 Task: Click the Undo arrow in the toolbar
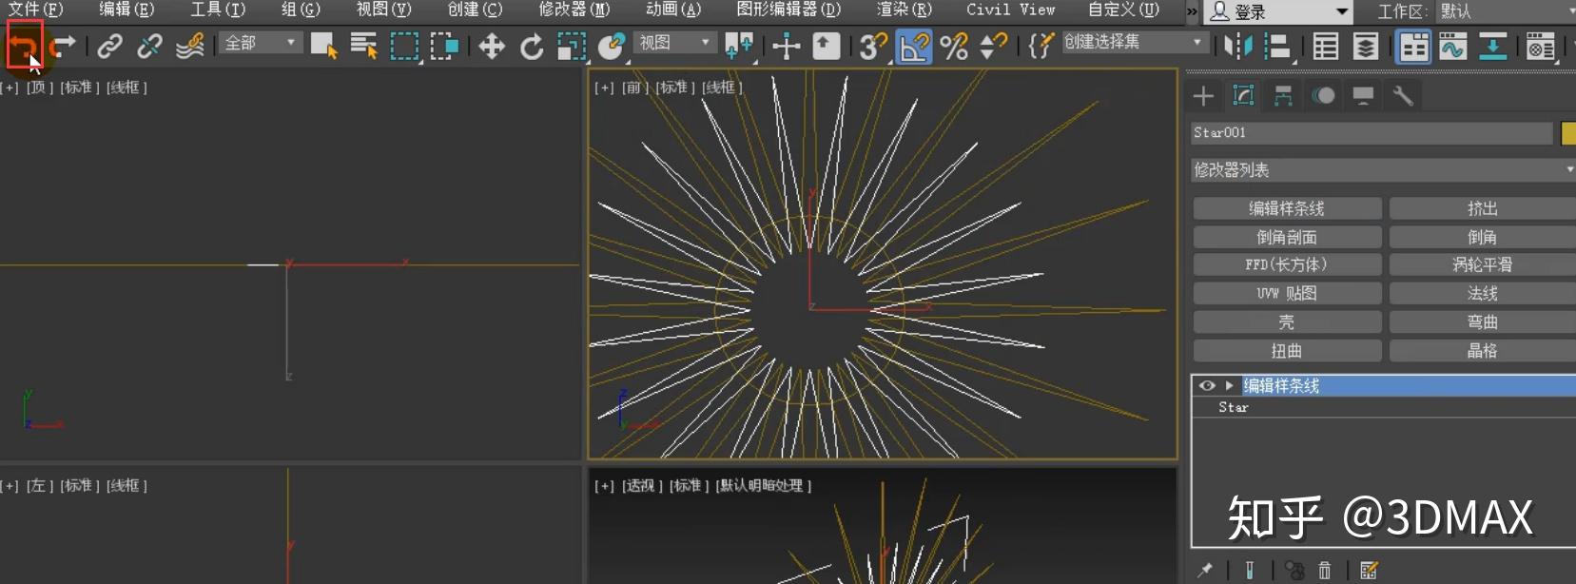pos(24,45)
